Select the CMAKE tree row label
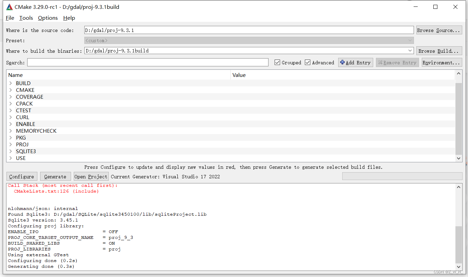The image size is (468, 277). (25, 90)
